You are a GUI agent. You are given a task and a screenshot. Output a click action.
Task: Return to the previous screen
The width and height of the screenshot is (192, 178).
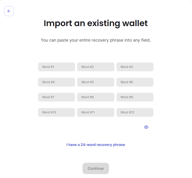(9, 11)
